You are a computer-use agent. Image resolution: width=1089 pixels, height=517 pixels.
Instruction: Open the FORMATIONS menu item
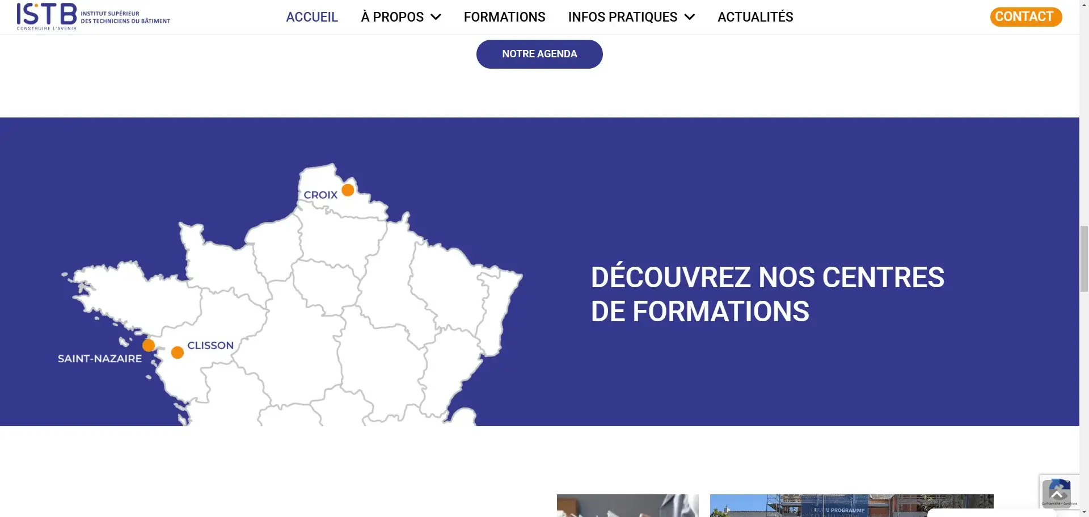pos(504,17)
